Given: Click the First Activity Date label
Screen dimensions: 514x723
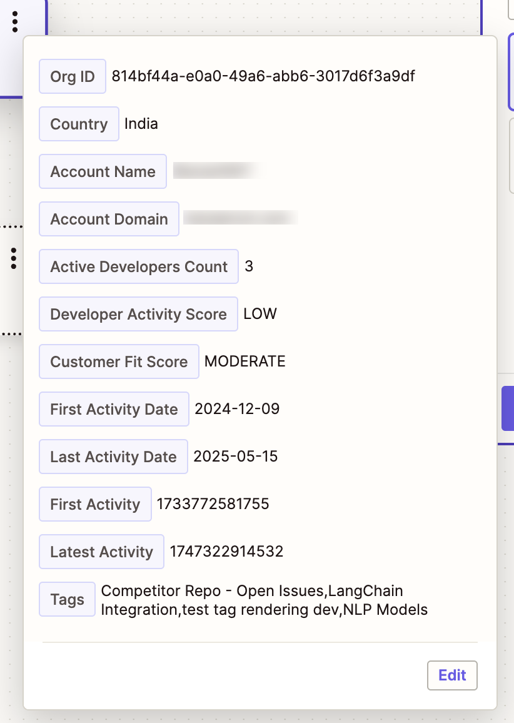Looking at the screenshot, I should coord(114,409).
